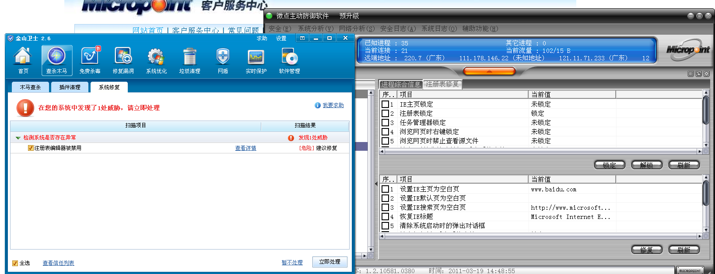
Task: Open the 网络分析(S) menu
Action: (x=357, y=29)
